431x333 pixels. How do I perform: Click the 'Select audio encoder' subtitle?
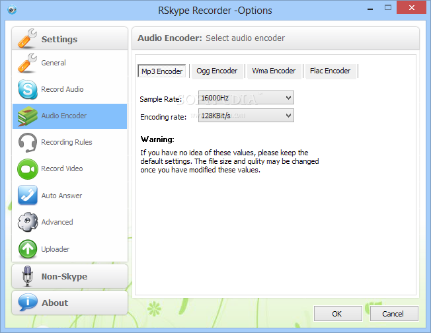pyautogui.click(x=245, y=38)
